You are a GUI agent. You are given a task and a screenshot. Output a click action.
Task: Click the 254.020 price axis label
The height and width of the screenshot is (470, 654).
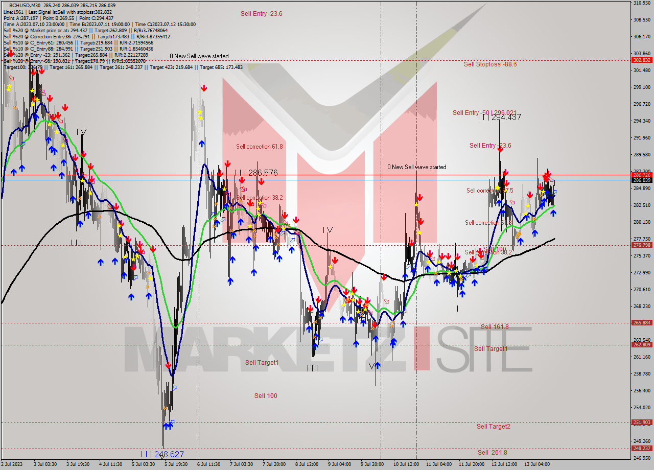642,408
